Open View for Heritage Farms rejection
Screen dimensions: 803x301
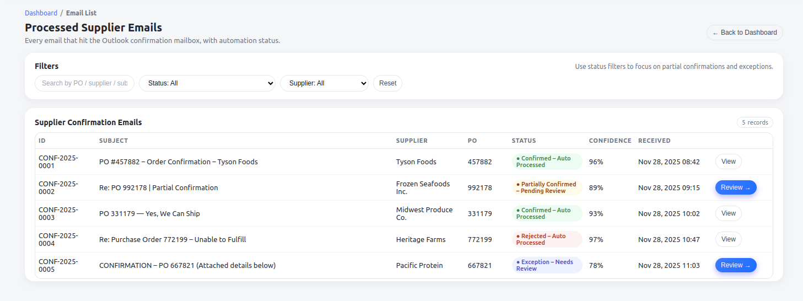pos(728,239)
